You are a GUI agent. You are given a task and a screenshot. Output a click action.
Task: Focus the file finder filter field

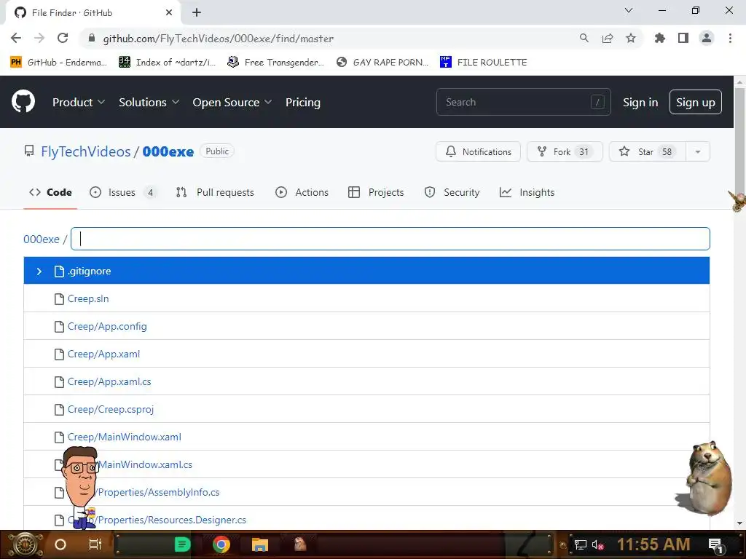click(390, 239)
